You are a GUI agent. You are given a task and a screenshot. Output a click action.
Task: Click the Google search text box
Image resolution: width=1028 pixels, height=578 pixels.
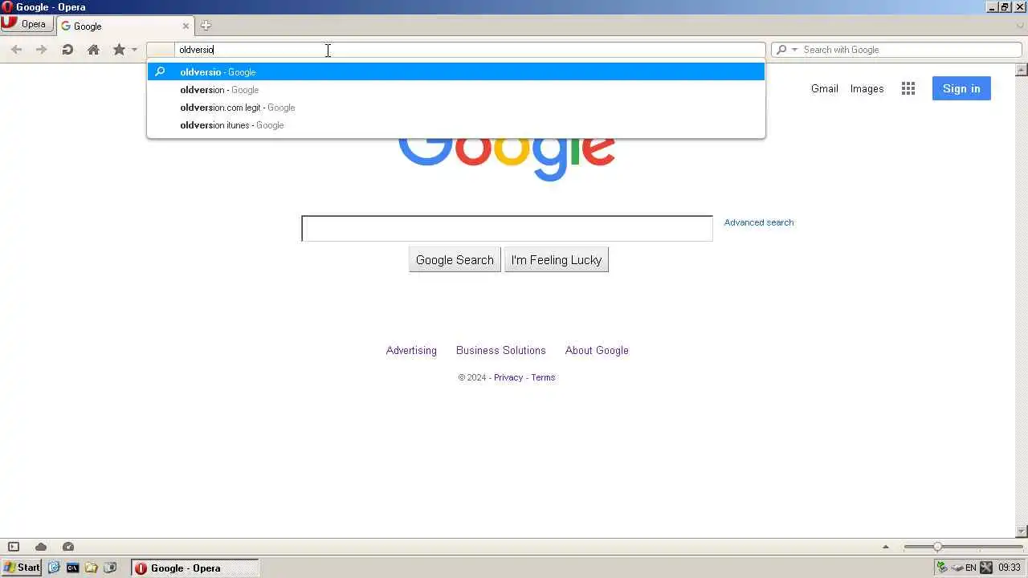(507, 229)
